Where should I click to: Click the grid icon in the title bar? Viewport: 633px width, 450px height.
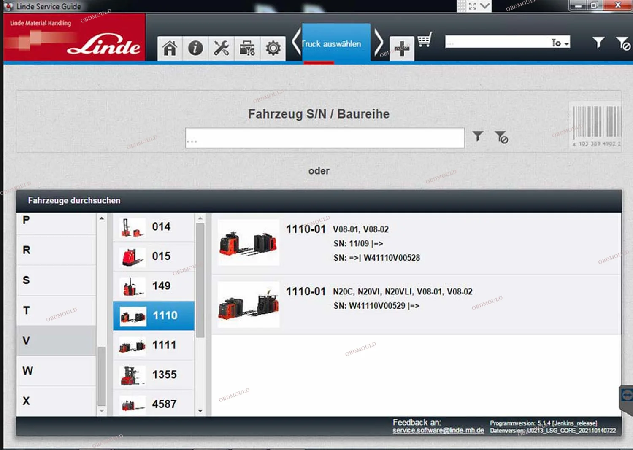tap(462, 6)
